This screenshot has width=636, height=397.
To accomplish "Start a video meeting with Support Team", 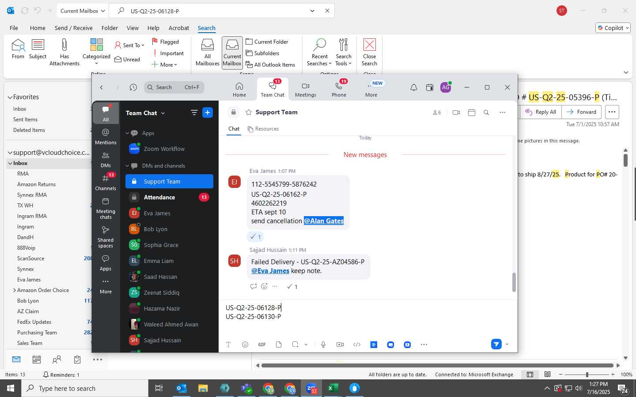I will 456,112.
